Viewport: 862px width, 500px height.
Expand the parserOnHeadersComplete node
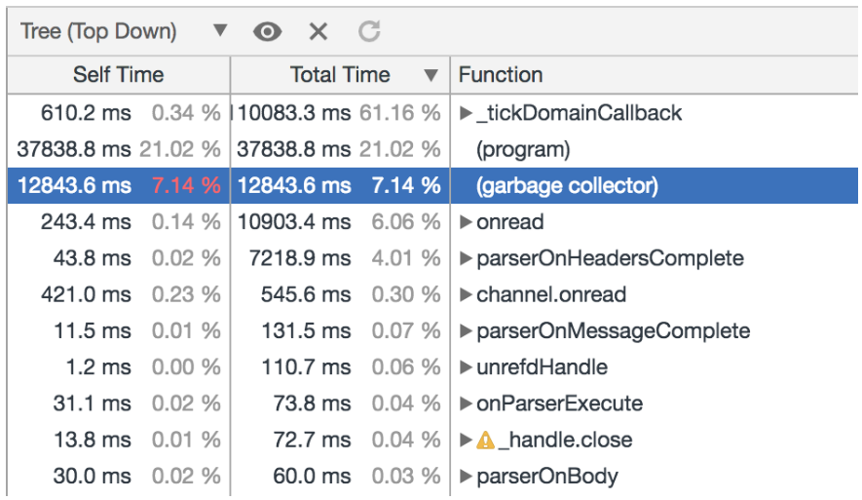coord(466,258)
